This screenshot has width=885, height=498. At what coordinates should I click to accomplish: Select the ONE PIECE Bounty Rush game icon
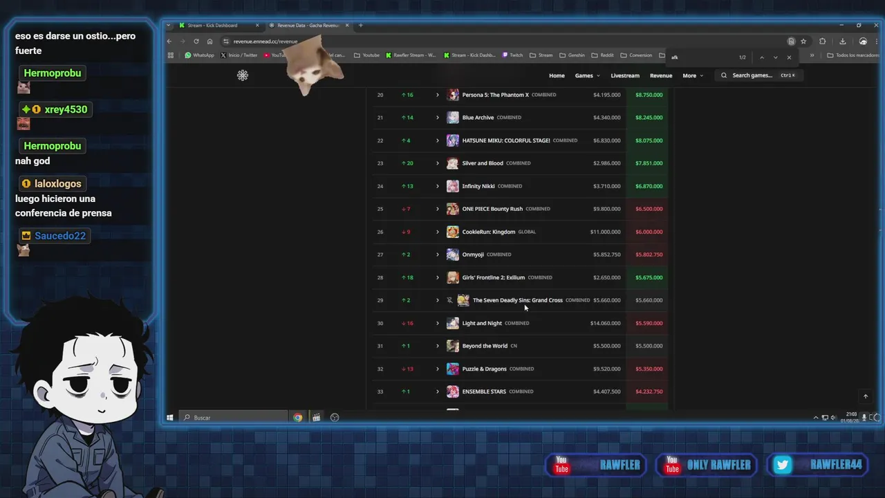pos(452,209)
